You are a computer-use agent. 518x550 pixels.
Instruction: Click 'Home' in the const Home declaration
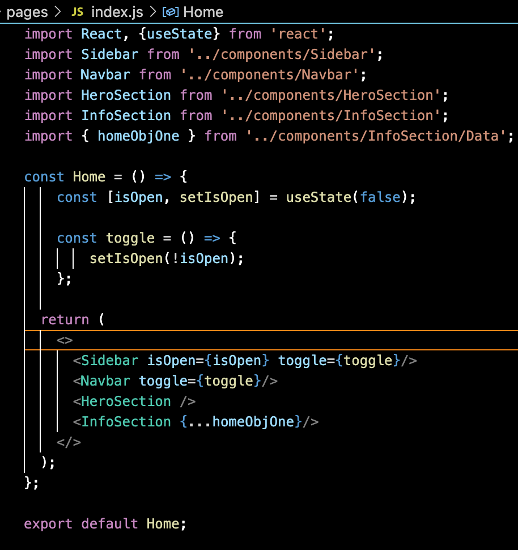tap(89, 177)
